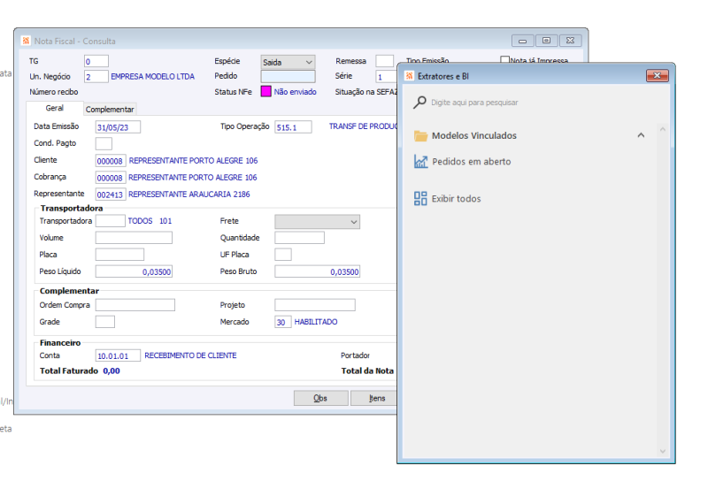This screenshot has height=504, width=708.
Task: Click the Exibir todos grid icon
Action: (420, 199)
